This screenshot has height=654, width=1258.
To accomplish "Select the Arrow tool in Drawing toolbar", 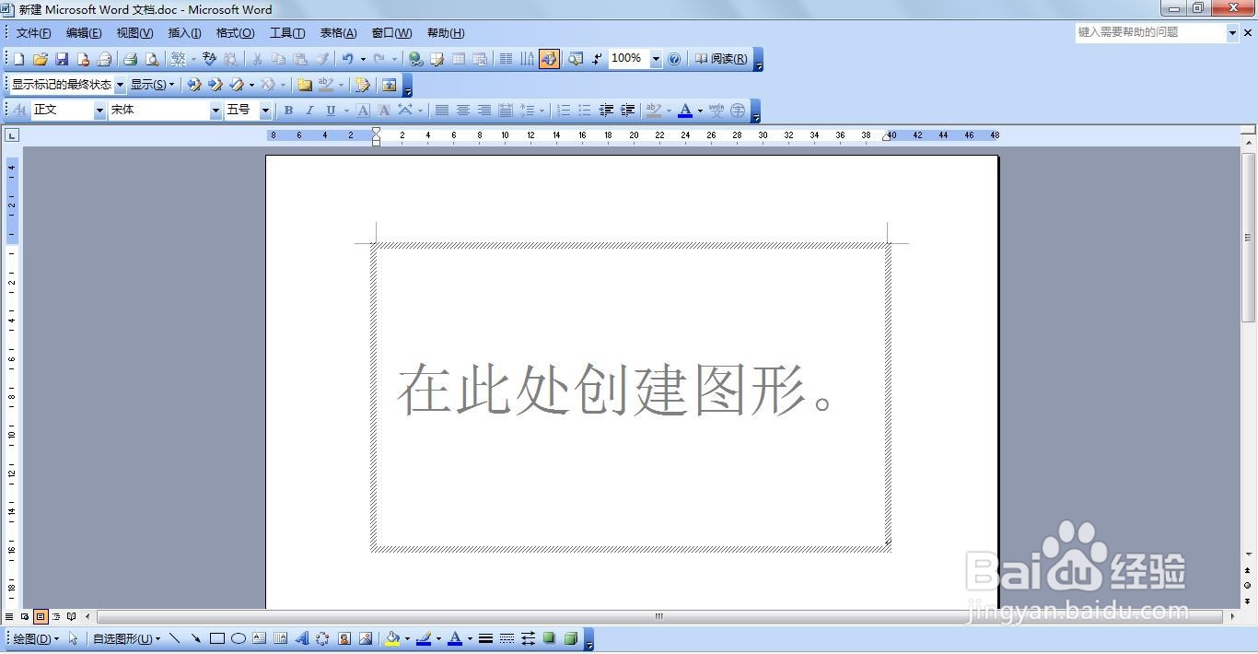I will (x=195, y=638).
